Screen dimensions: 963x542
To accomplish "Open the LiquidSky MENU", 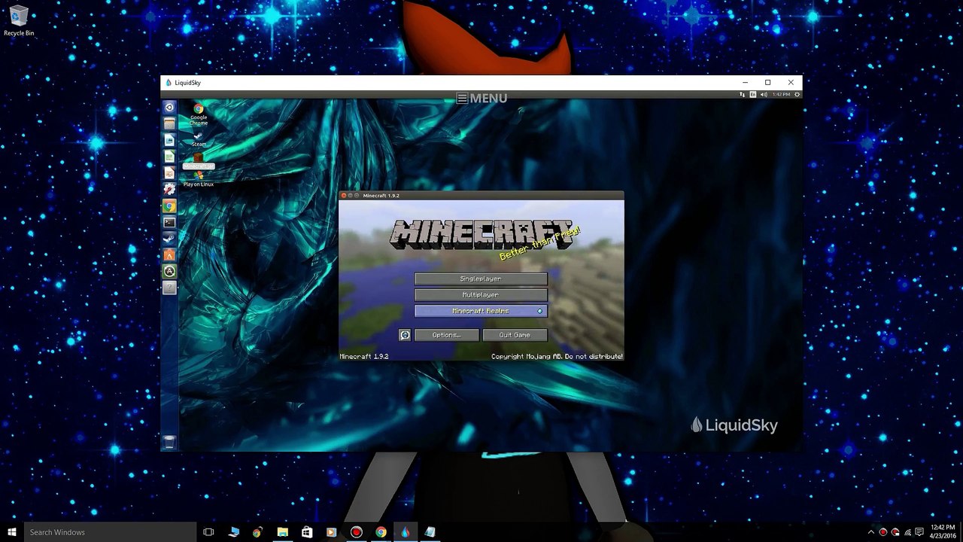I will coord(482,98).
